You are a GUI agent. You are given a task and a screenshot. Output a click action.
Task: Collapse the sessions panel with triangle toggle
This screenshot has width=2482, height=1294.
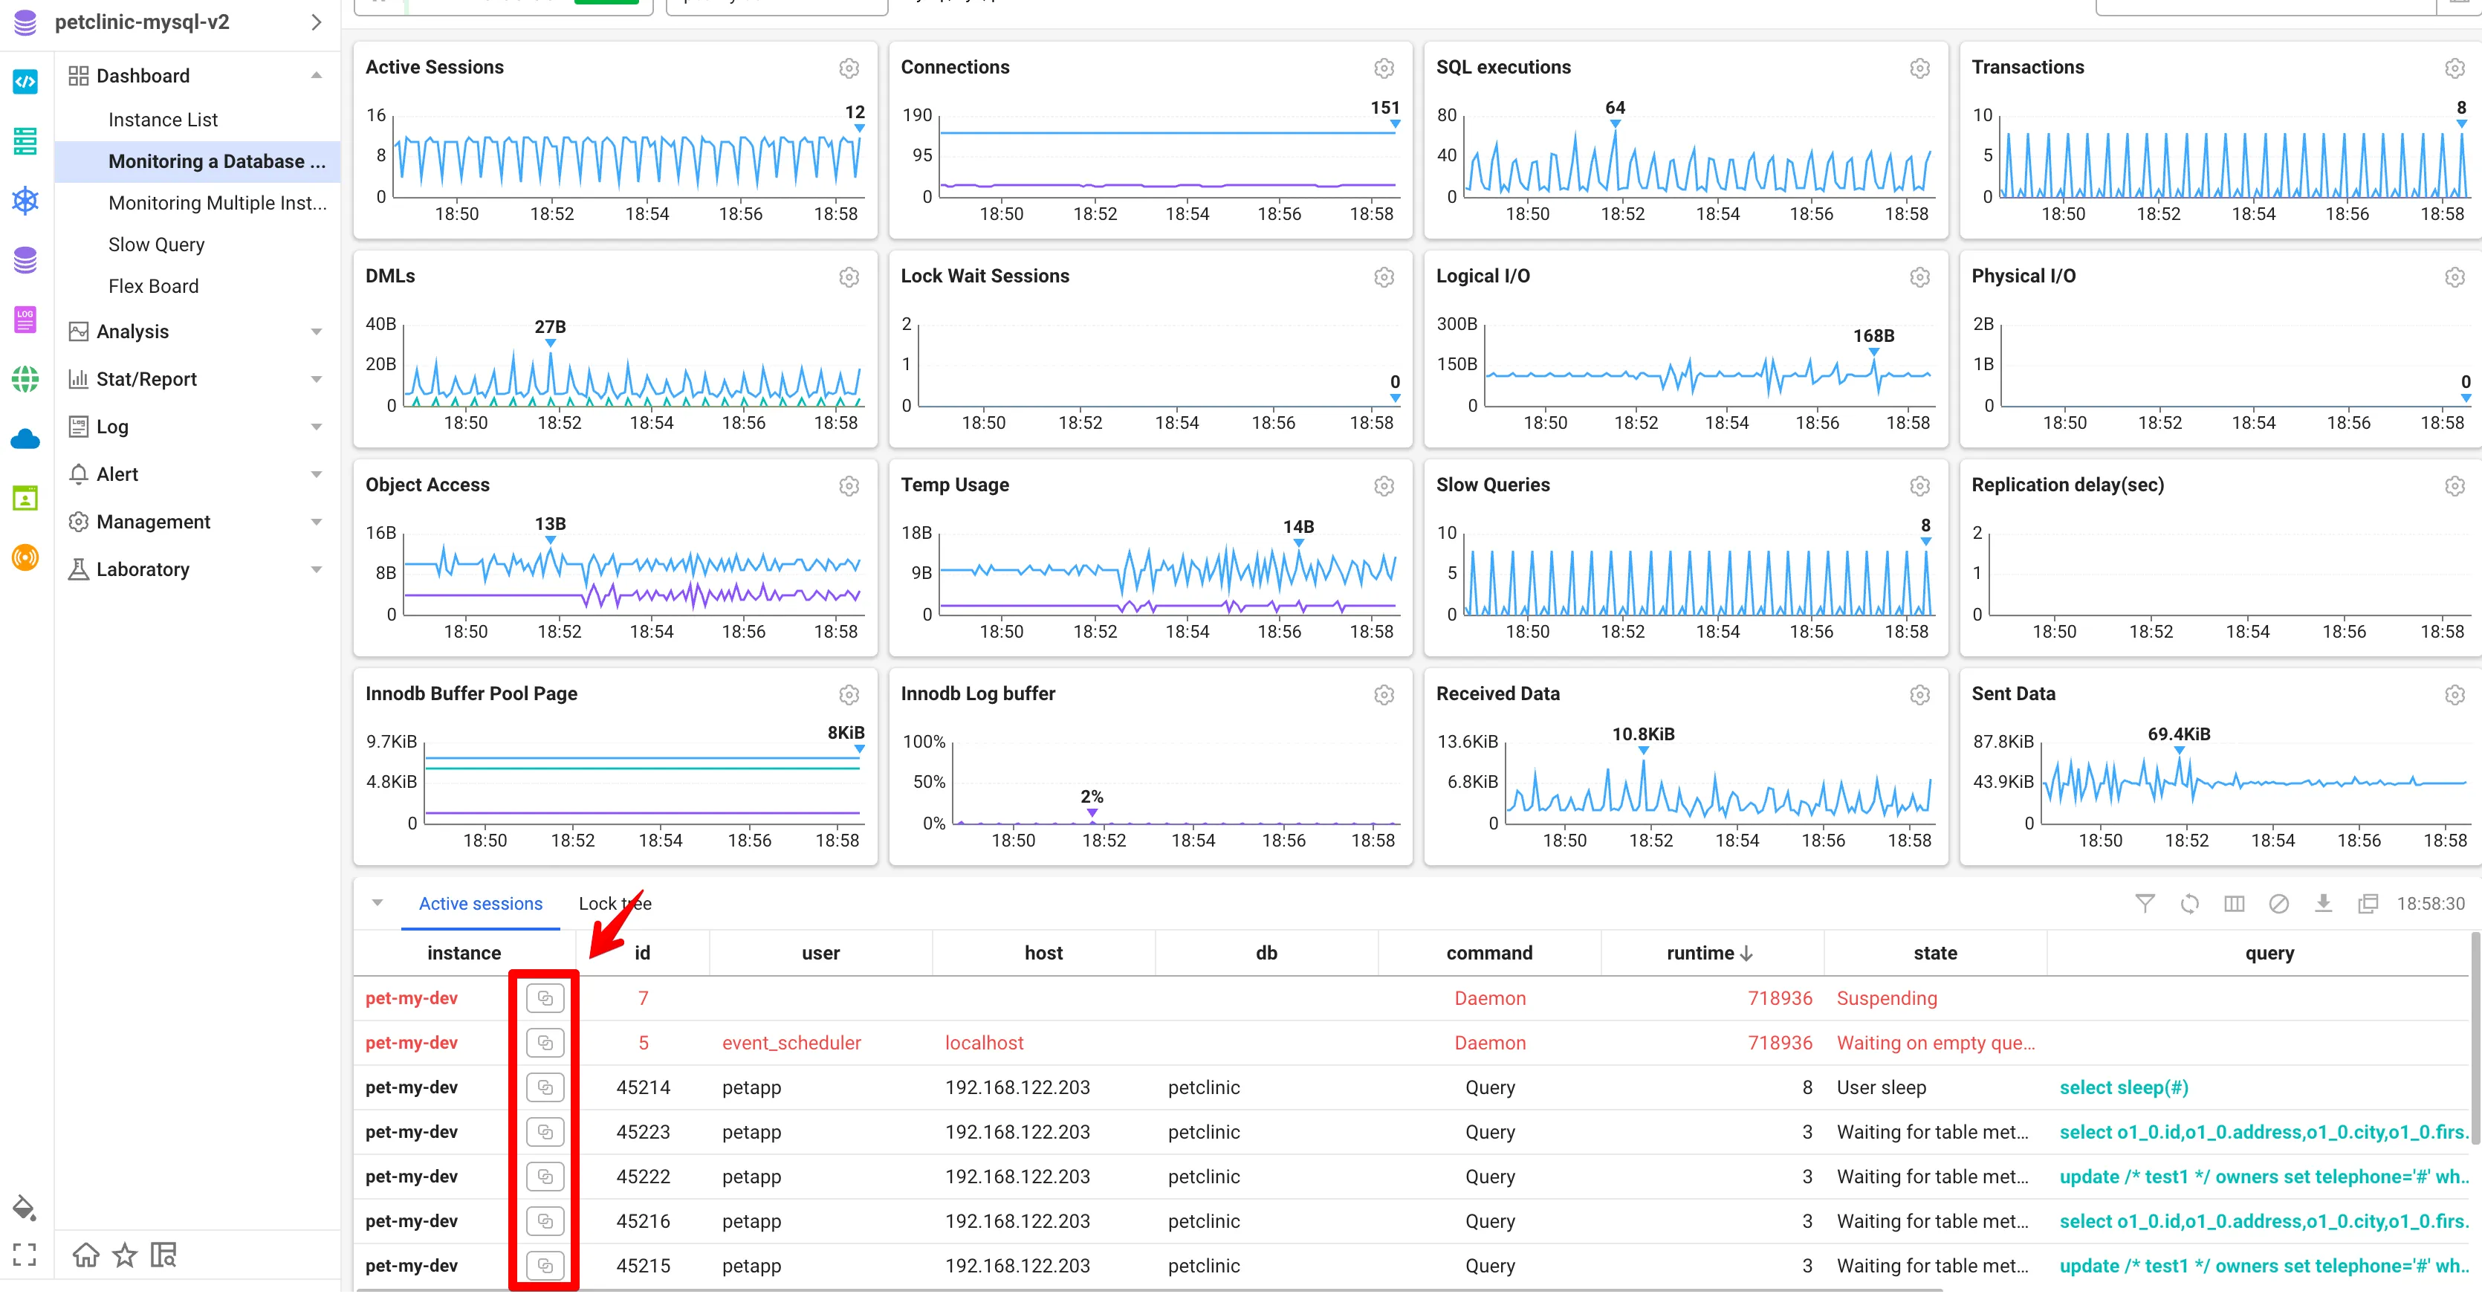click(378, 904)
